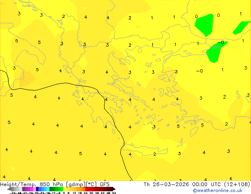This screenshot has height=194, width=251.
Task: Pick the dark purple legend swatch
Action: click(23, 189)
